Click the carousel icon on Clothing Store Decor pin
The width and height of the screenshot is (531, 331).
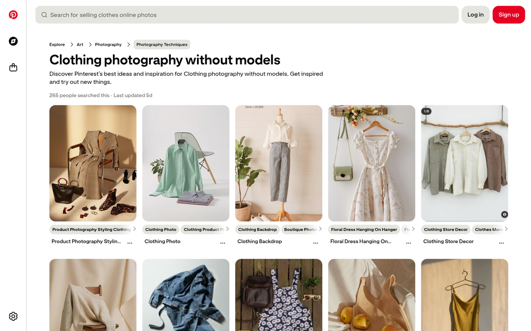(x=504, y=214)
